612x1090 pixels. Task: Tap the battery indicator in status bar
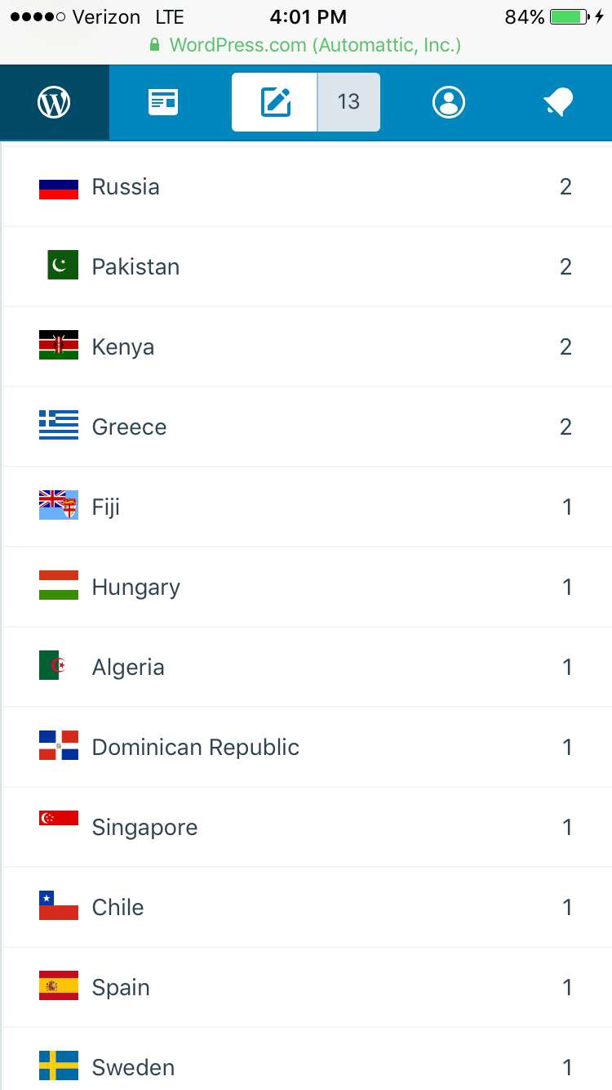pyautogui.click(x=569, y=17)
